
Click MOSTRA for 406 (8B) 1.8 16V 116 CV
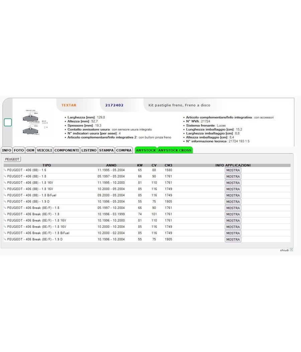233,189
